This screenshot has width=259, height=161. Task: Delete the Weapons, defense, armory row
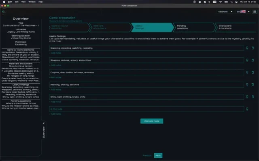253,60
